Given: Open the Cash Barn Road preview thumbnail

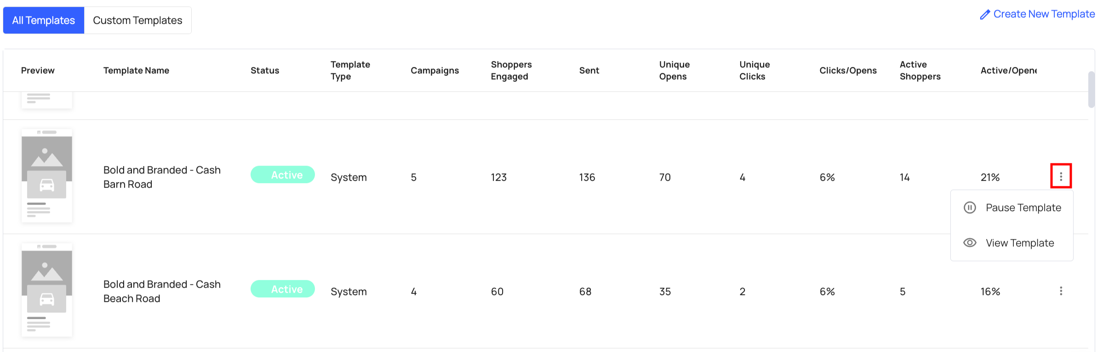Looking at the screenshot, I should pyautogui.click(x=47, y=176).
